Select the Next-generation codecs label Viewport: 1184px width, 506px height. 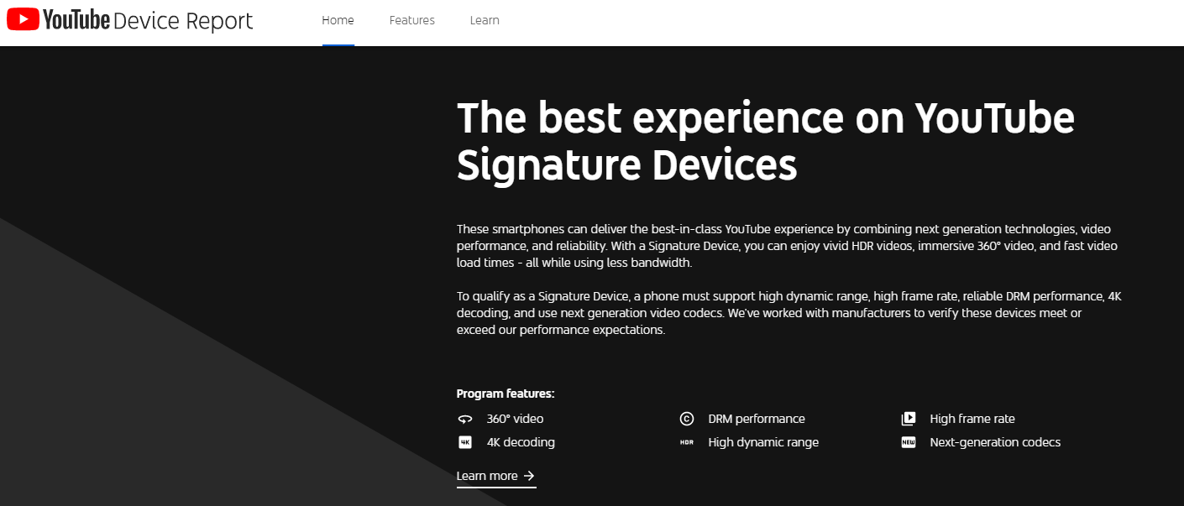(995, 442)
